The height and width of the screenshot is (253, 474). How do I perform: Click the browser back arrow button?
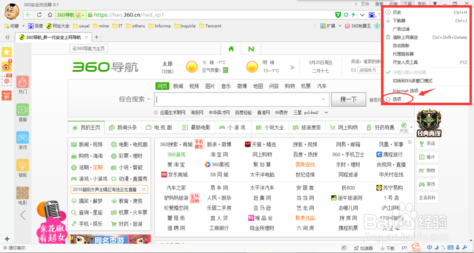(29, 15)
